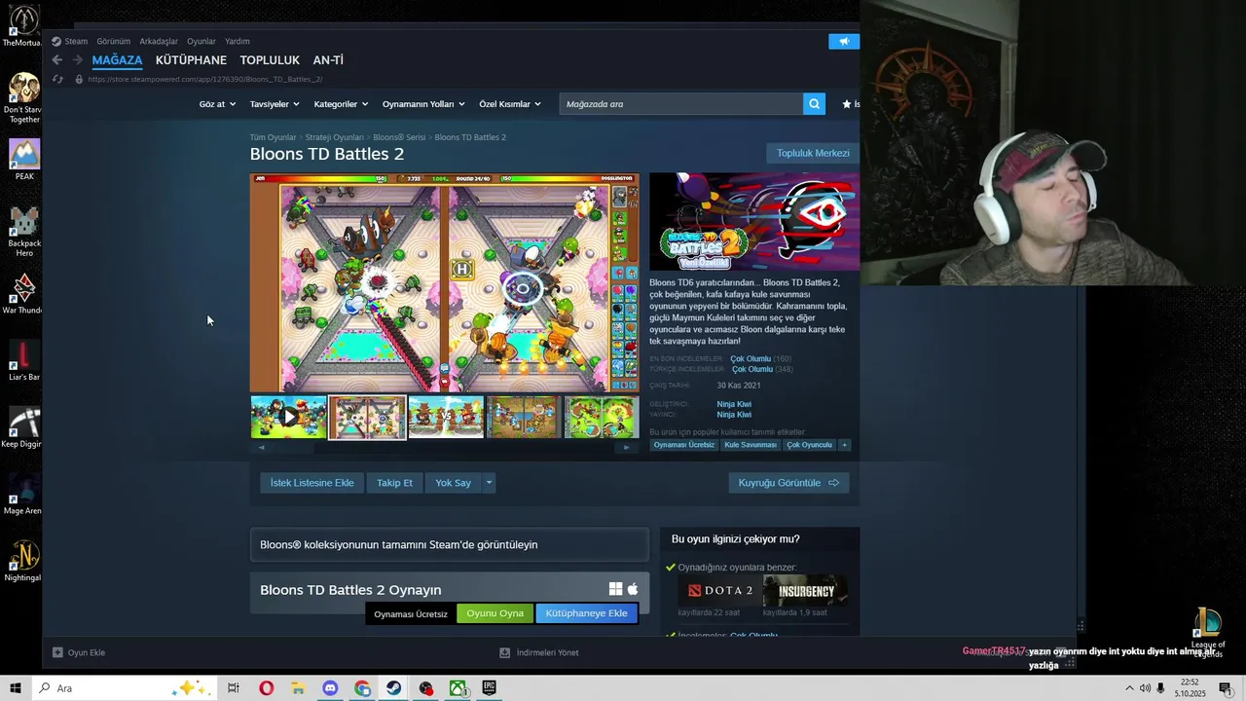Click the store search magnifier button
1246x701 pixels.
pyautogui.click(x=814, y=104)
